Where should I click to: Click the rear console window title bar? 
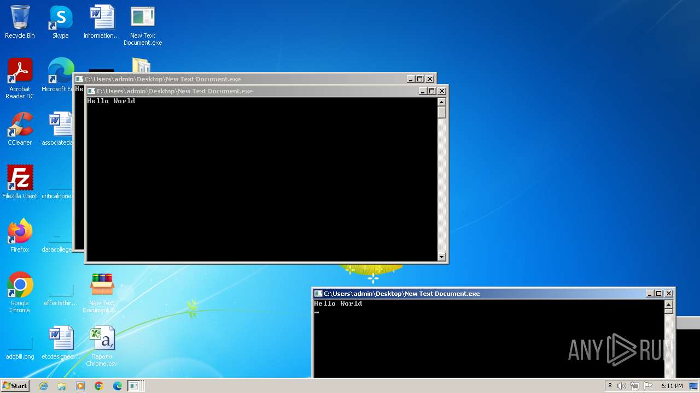click(254, 79)
